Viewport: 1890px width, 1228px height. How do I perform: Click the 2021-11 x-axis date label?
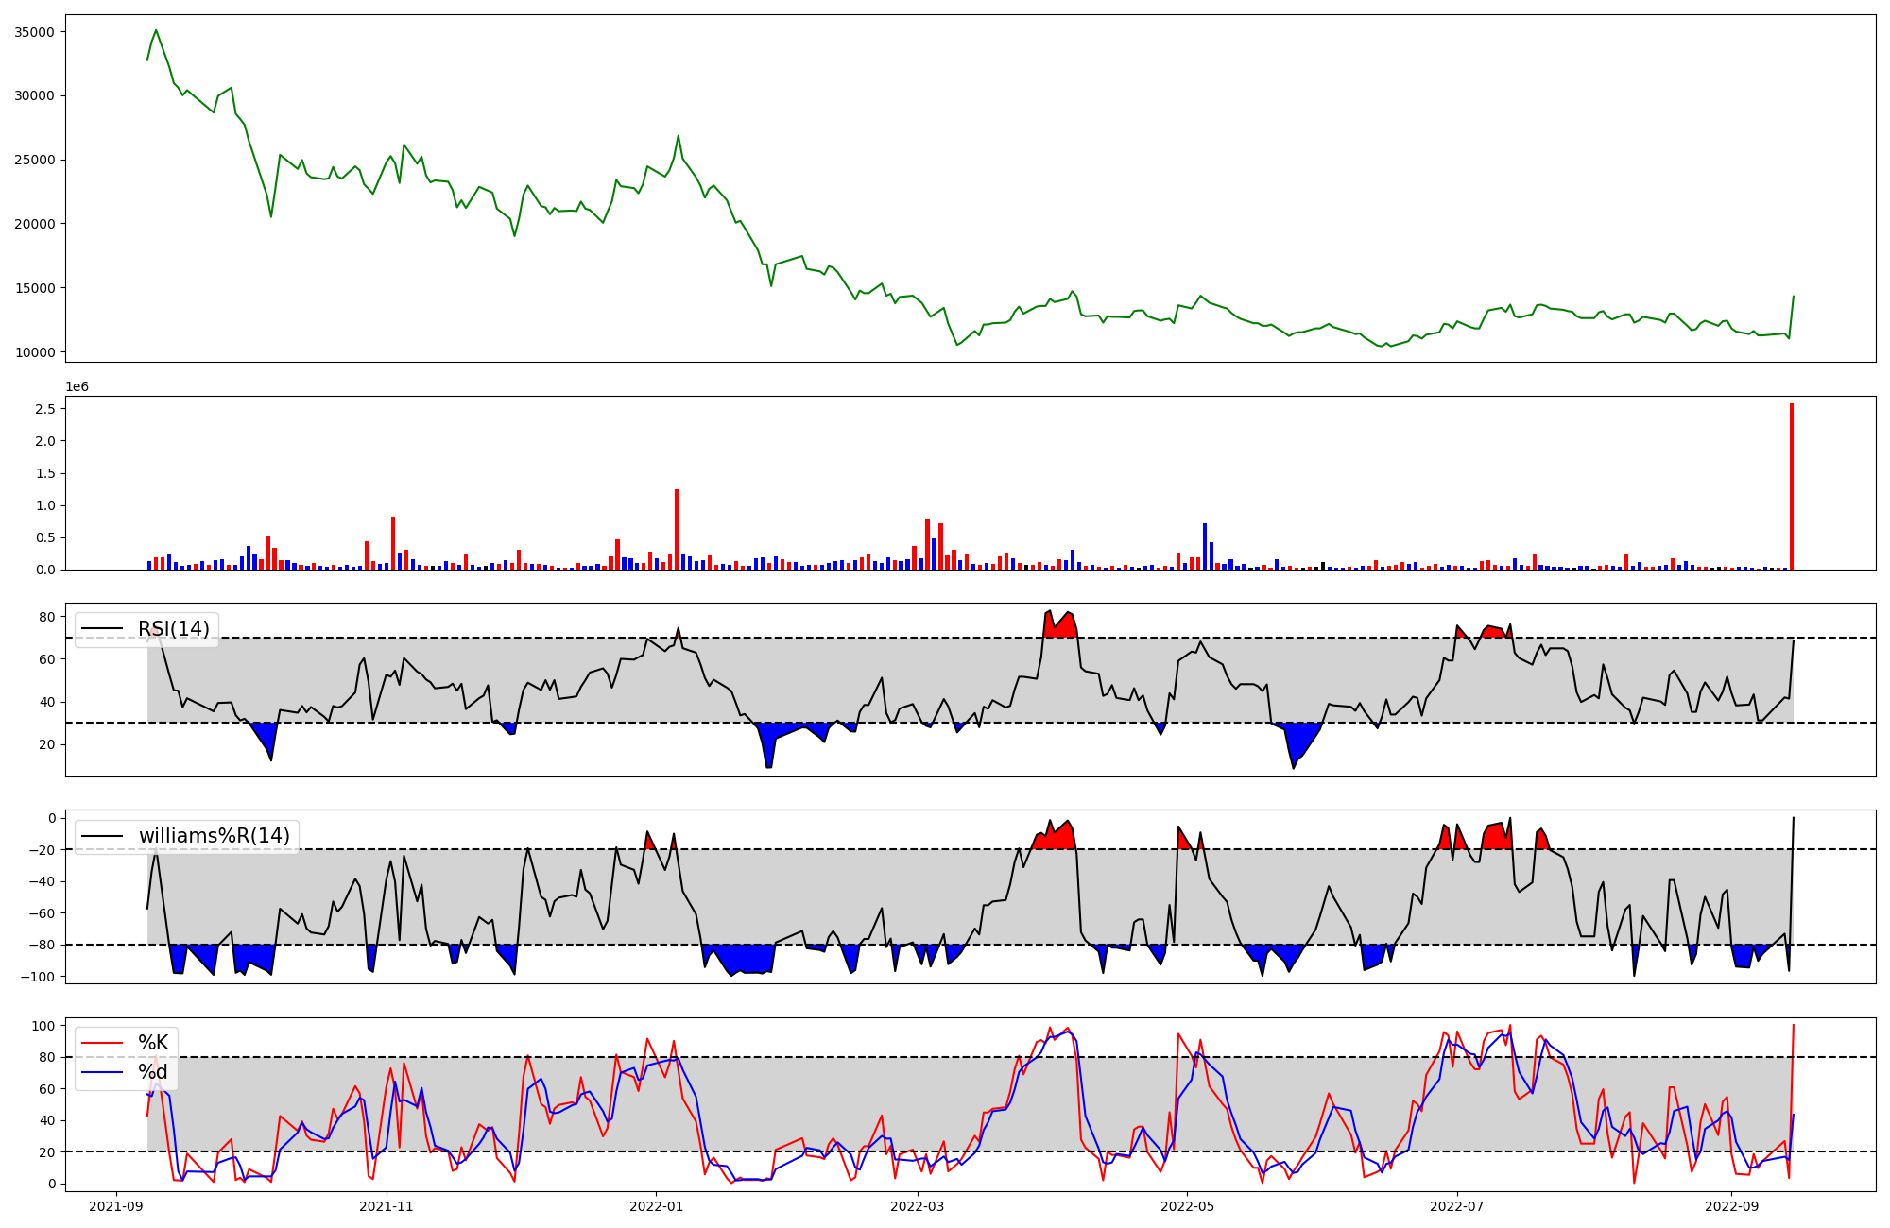pyautogui.click(x=387, y=1206)
